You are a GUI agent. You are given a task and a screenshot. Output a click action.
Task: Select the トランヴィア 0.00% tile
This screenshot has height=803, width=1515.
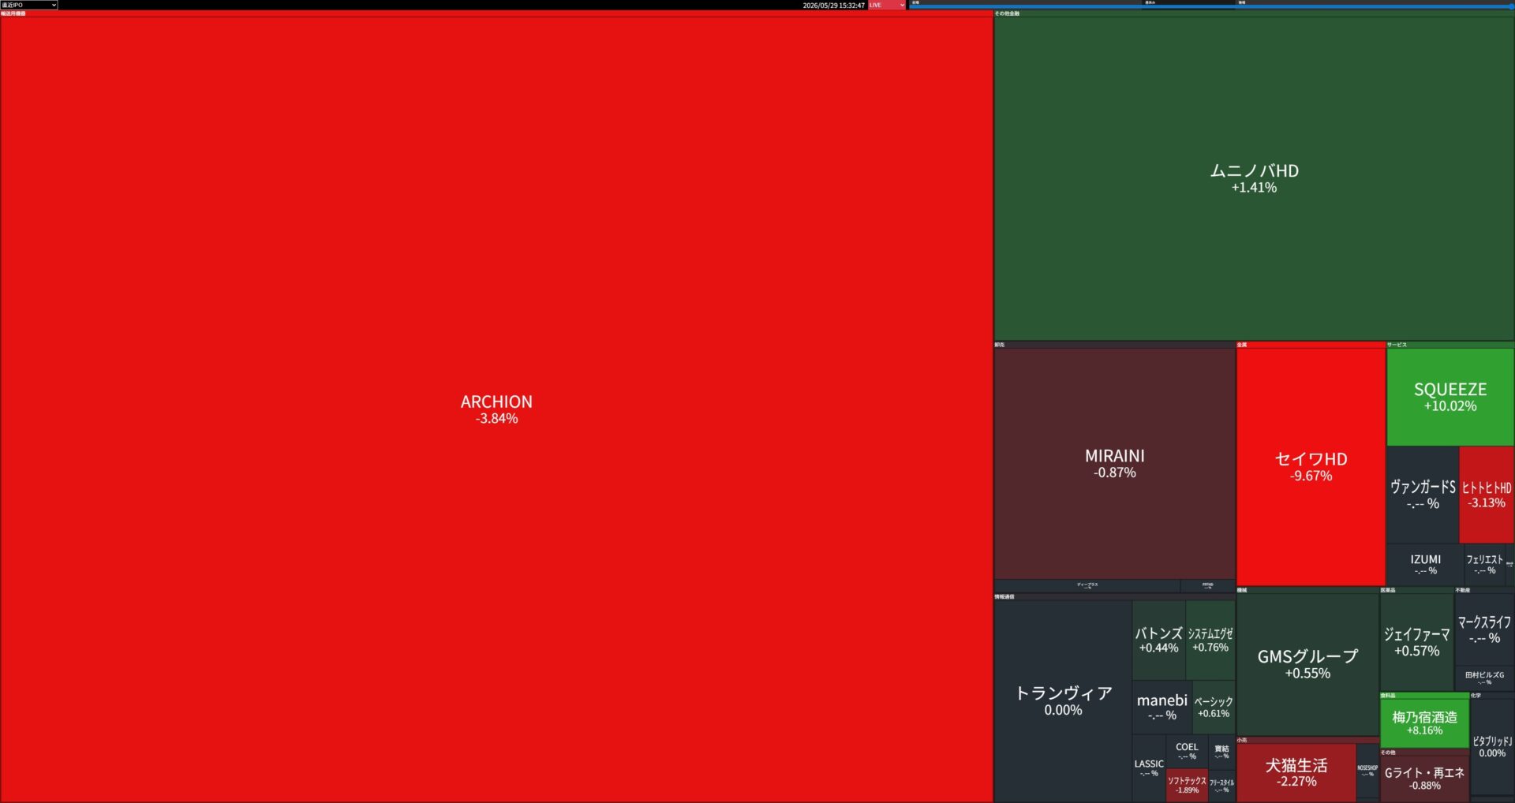1063,700
